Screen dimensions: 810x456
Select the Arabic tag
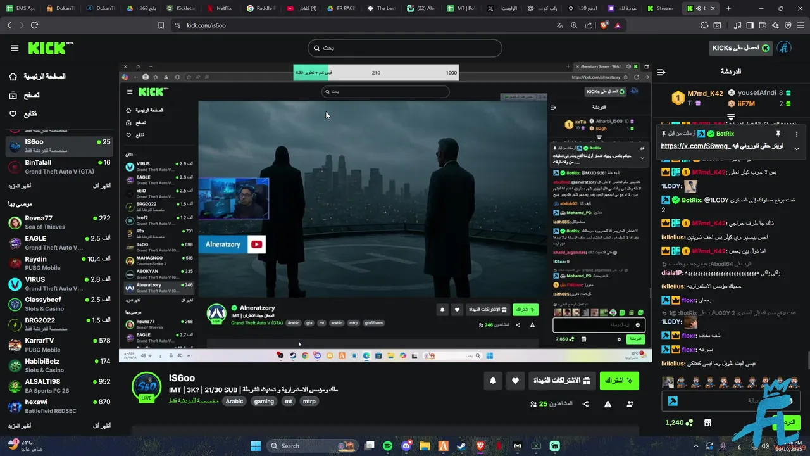[x=235, y=402]
